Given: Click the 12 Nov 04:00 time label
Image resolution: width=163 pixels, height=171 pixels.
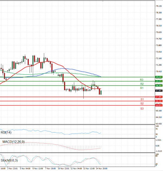Looking at the screenshot, I should pyautogui.click(x=76, y=169).
